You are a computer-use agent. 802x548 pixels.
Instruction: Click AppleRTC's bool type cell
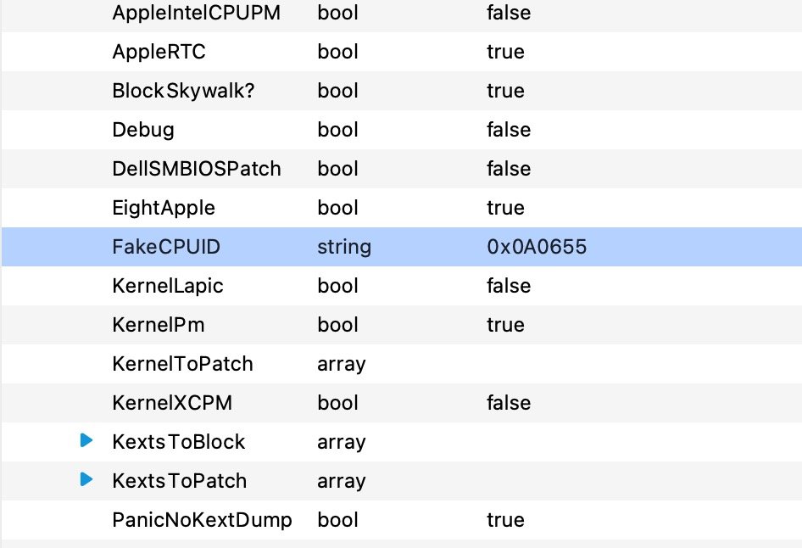point(337,51)
